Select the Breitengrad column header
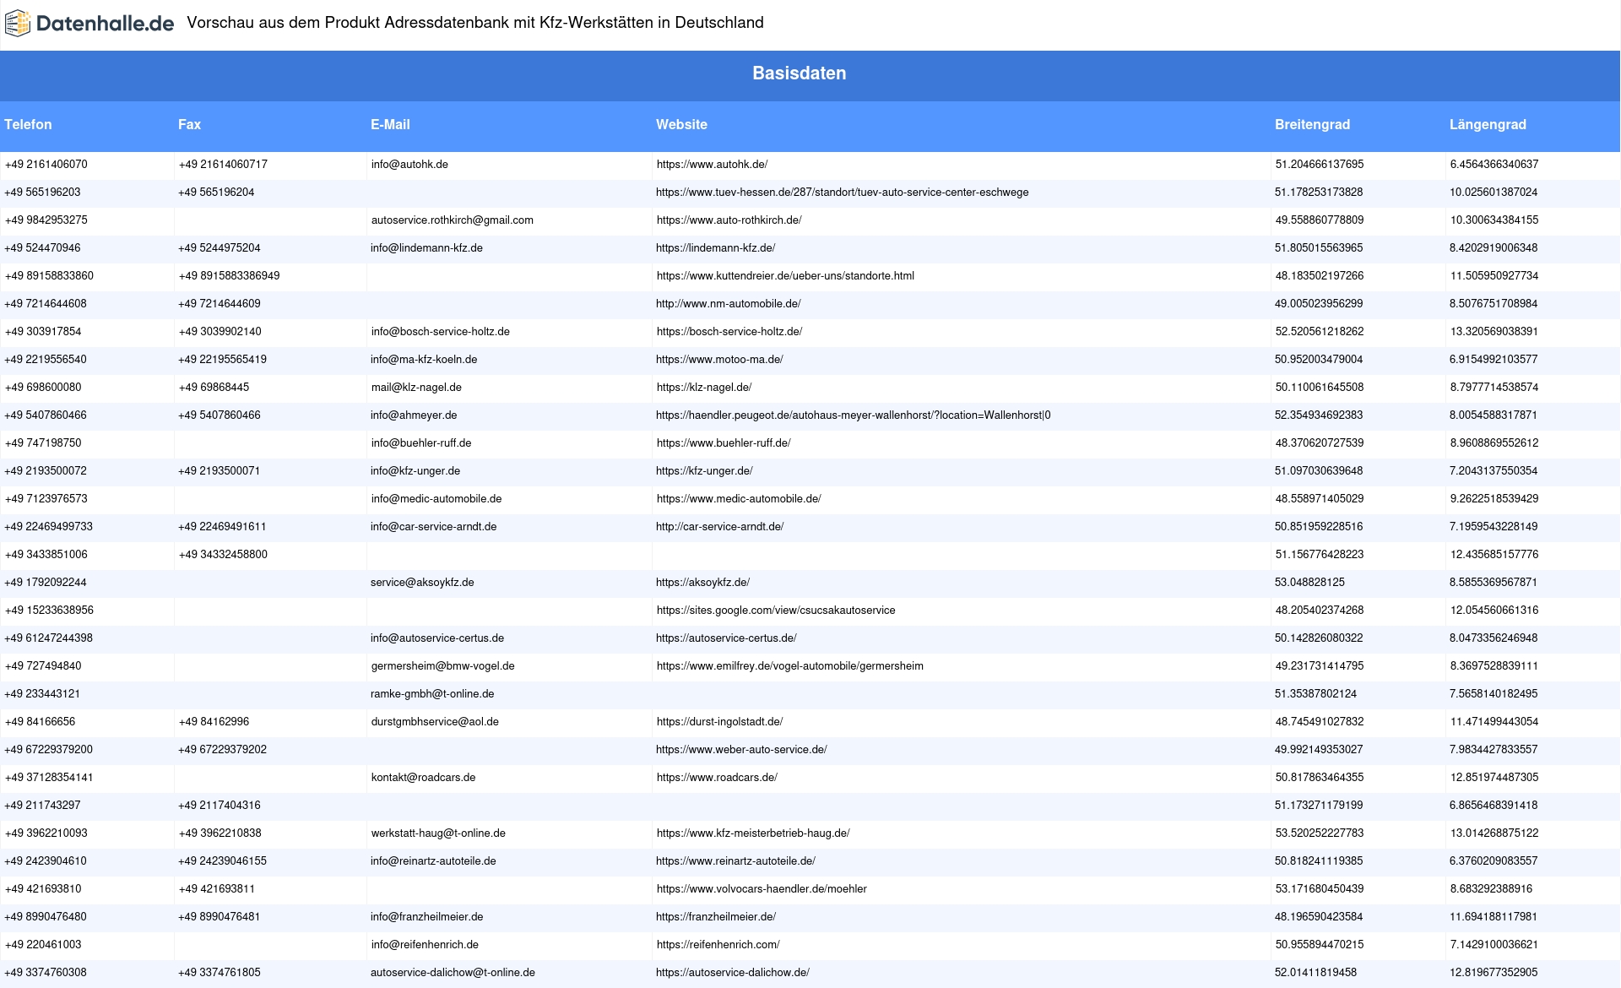Screen dimensions: 1621x988 click(1312, 124)
